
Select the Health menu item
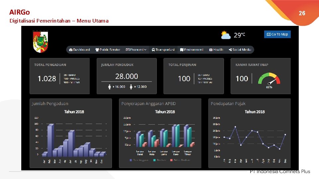(x=216, y=50)
